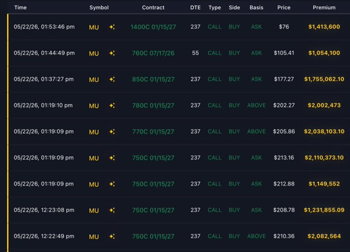Select MU symbol in the 01:53:46 pm row
Viewport: 350px width, 252px height.
click(x=94, y=28)
